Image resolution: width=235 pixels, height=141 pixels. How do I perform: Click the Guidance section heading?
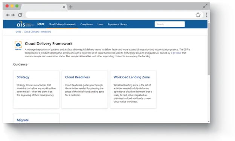tap(20, 64)
